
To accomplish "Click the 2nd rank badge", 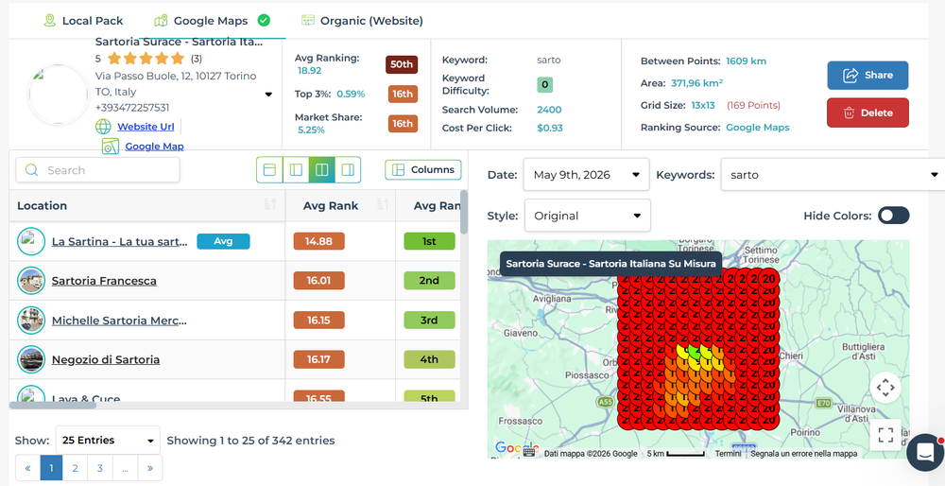I will [x=429, y=281].
